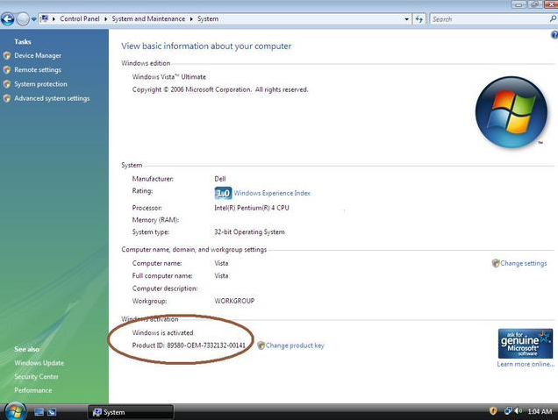Click Show Desktop quick launch icon
This screenshot has height=420, width=558.
tap(39, 412)
